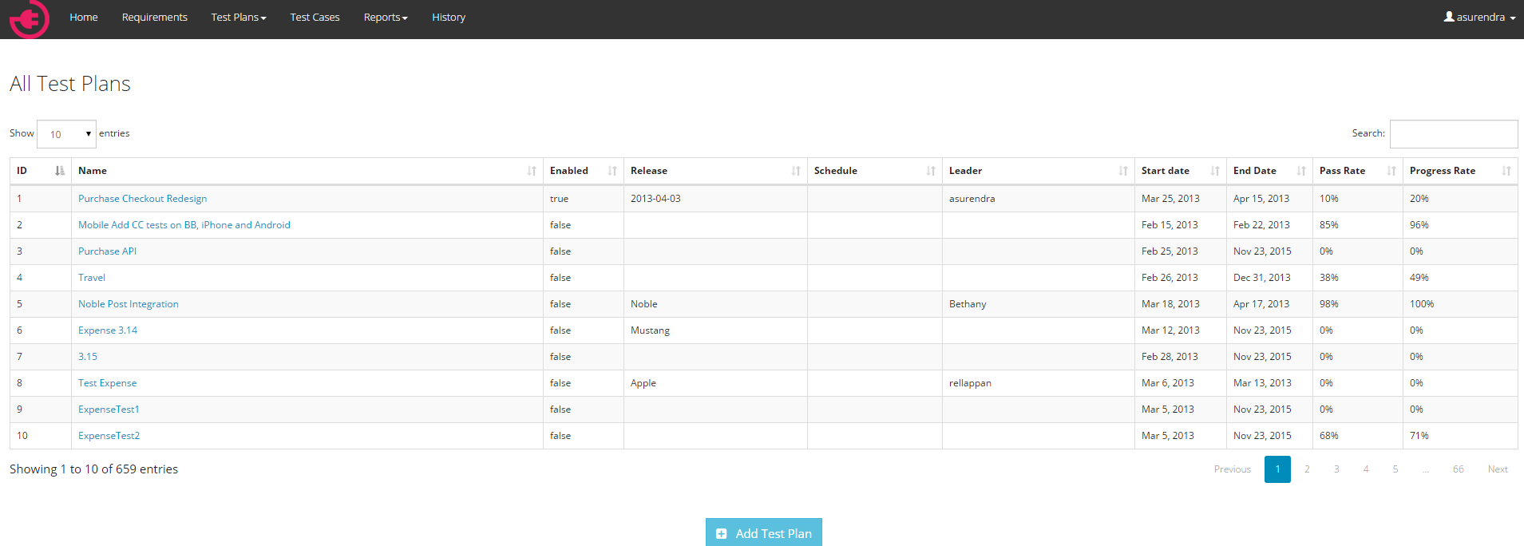The width and height of the screenshot is (1524, 546).
Task: Click the Next pagination button
Action: click(1498, 469)
